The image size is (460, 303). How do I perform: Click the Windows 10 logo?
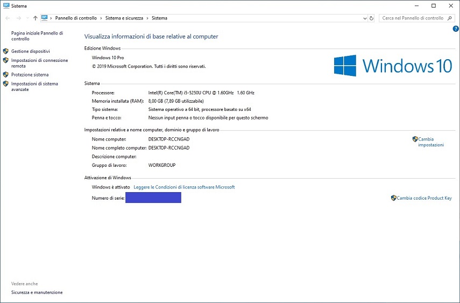(393, 66)
